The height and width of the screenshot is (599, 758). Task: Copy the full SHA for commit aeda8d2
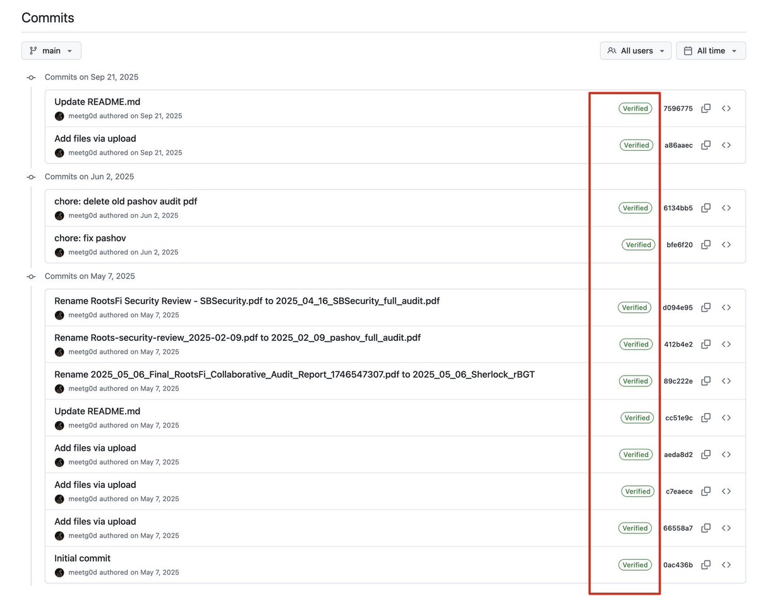pos(706,454)
